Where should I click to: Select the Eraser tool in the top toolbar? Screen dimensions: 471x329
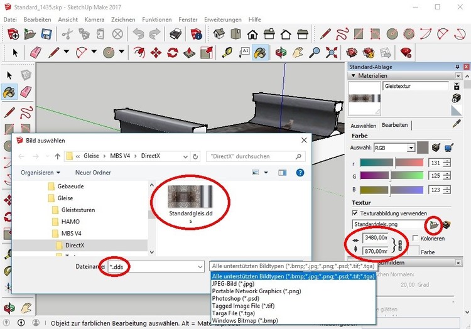click(x=36, y=53)
